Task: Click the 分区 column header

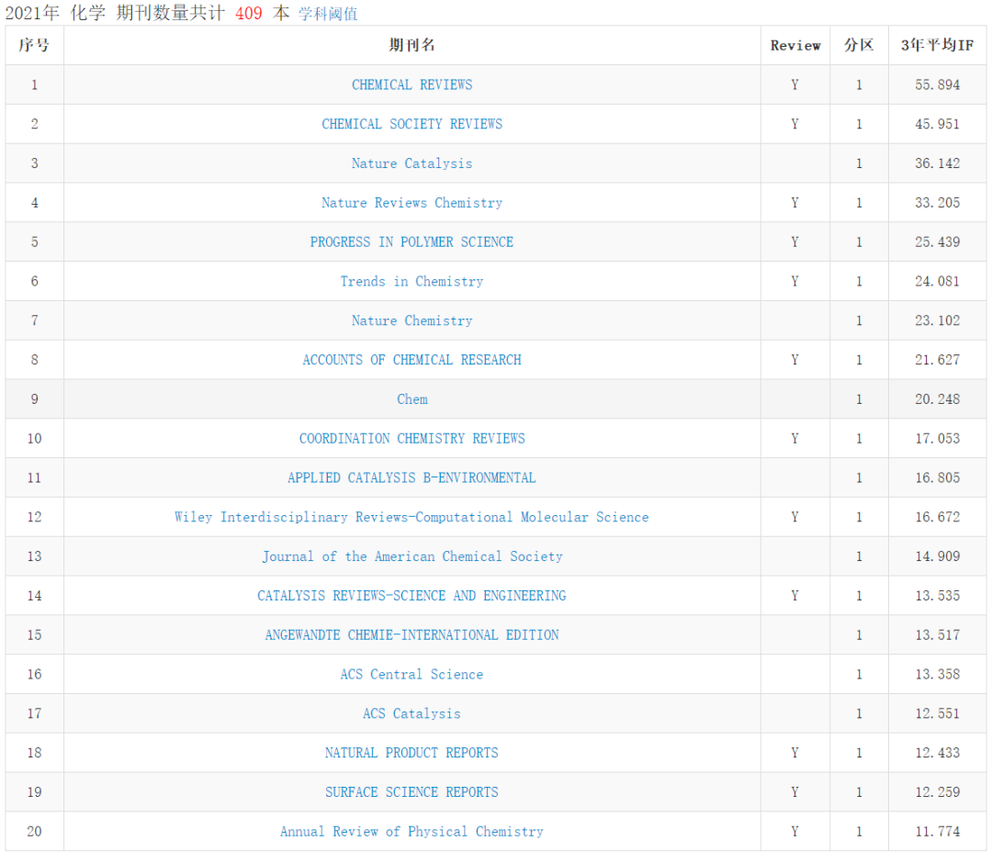Action: (859, 45)
